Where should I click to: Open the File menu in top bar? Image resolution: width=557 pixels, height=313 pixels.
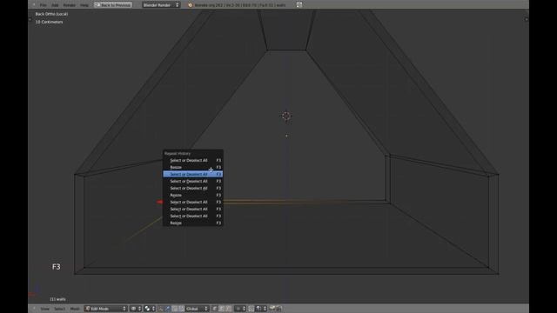(x=43, y=5)
